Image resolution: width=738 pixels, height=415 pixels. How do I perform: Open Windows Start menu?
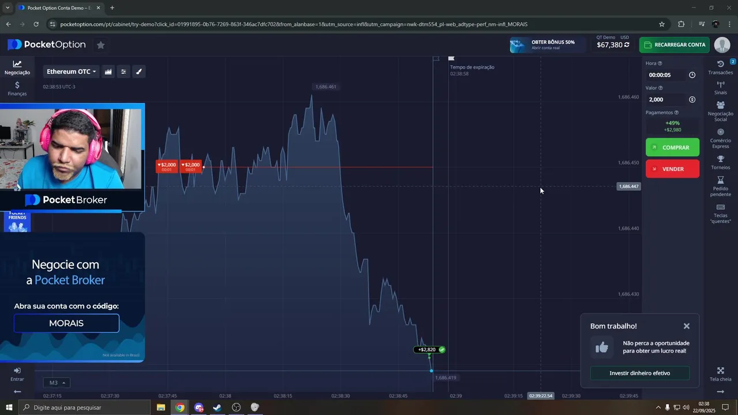(9, 408)
